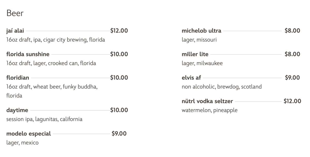
Task: Select the miller lite beer name
Action: tap(195, 54)
